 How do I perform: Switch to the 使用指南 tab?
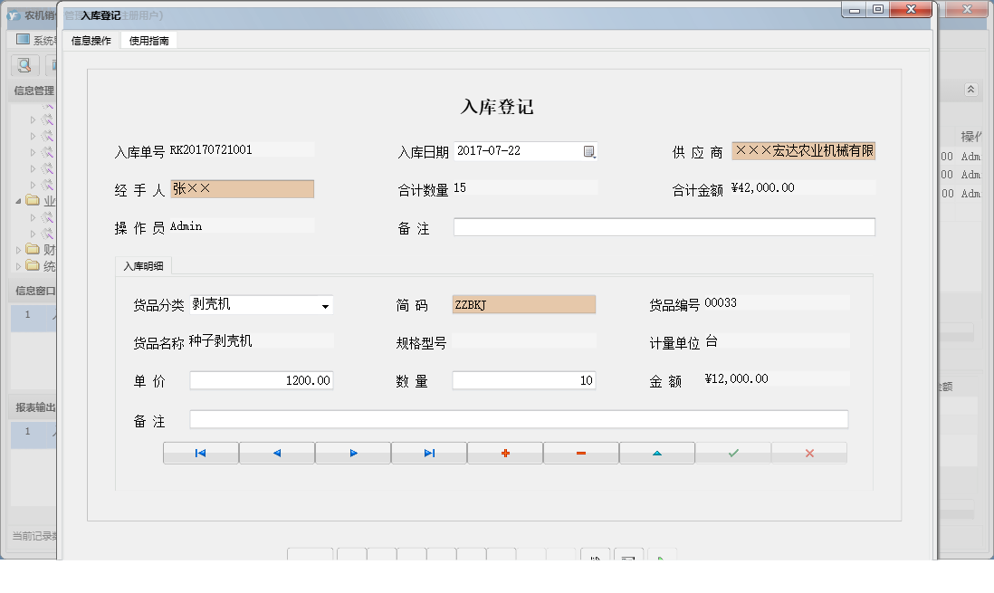coord(148,40)
